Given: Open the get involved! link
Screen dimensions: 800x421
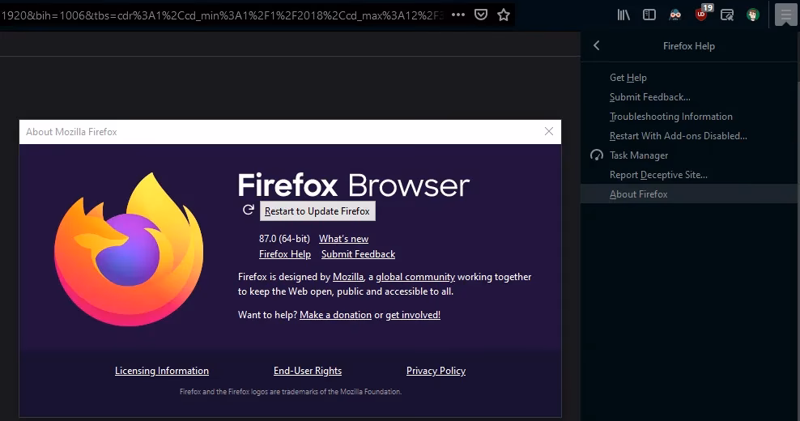Looking at the screenshot, I should [x=413, y=315].
